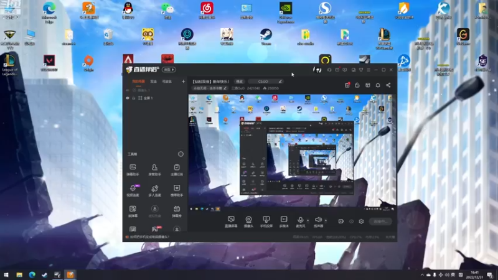Click the share icon above preview
Image resolution: width=498 pixels, height=280 pixels.
click(388, 85)
